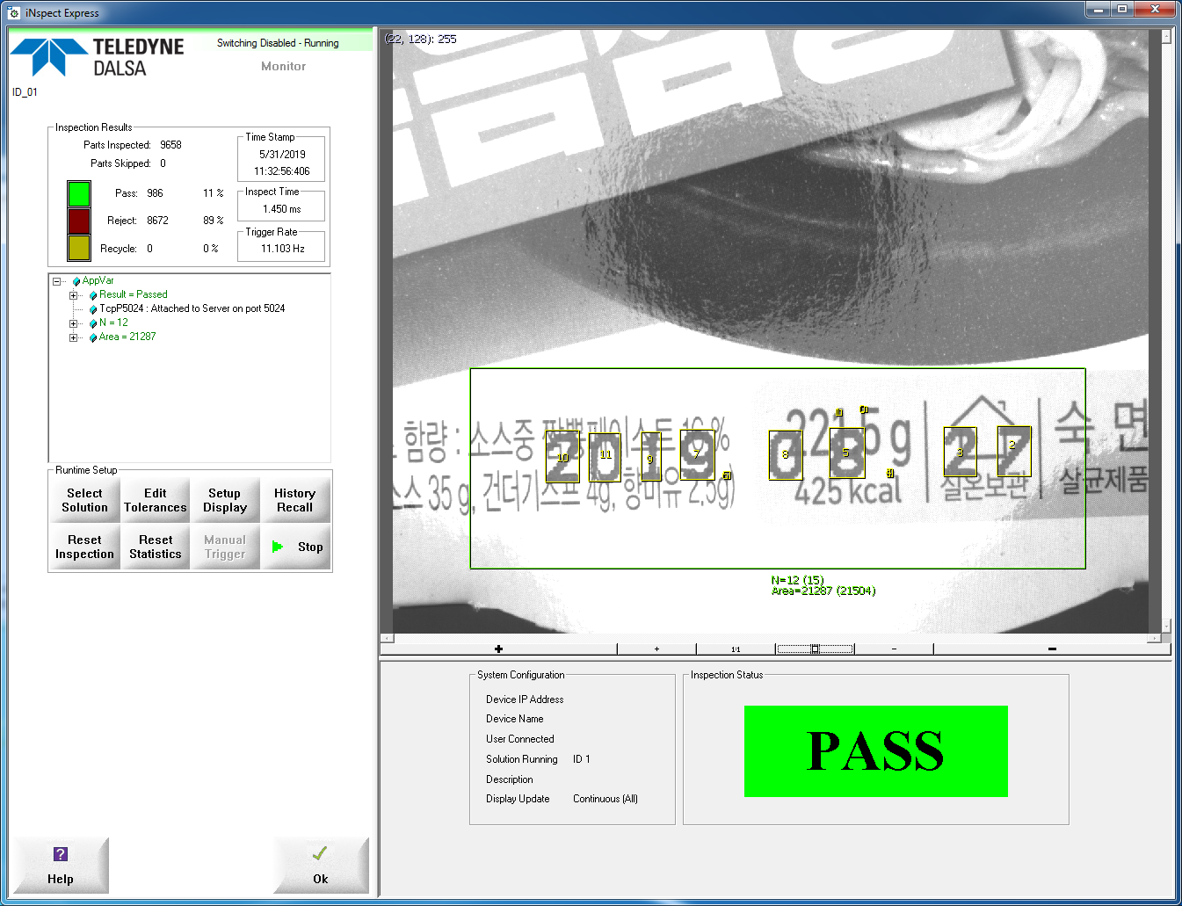Open History Recall

click(x=295, y=500)
